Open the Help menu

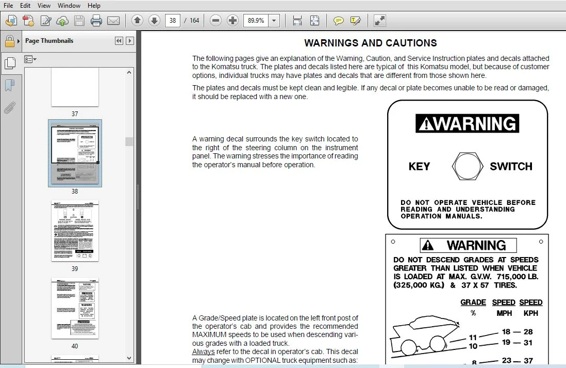click(x=94, y=6)
